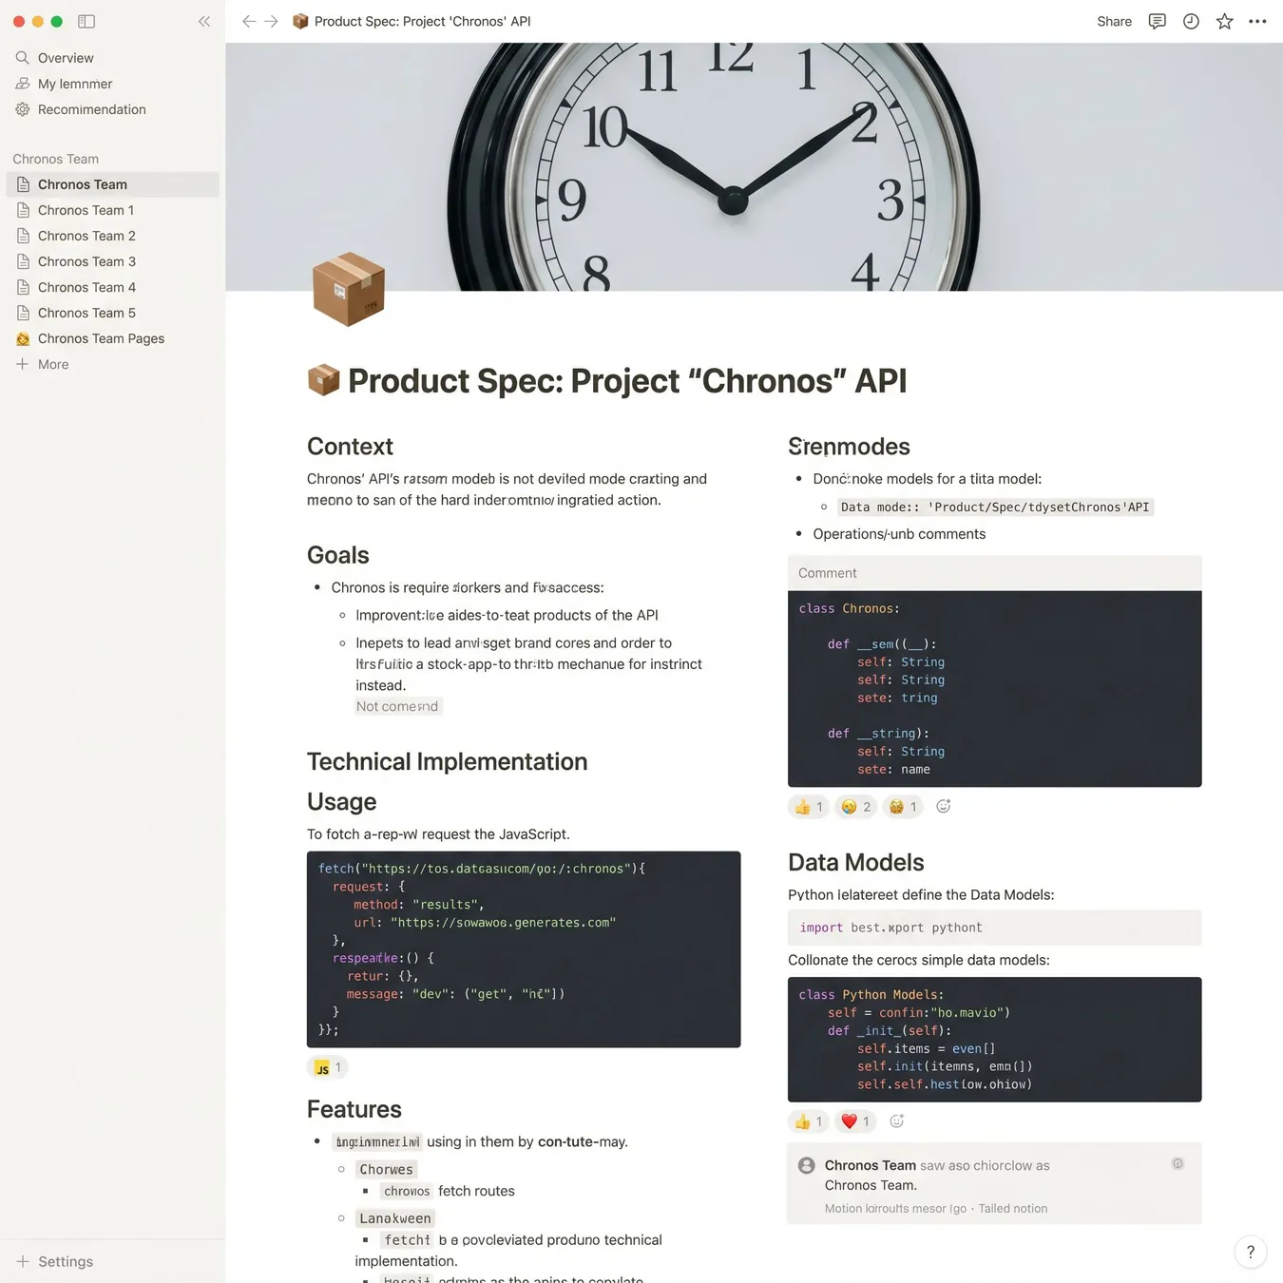The width and height of the screenshot is (1283, 1283).
Task: Click the Technical Implementation heading
Action: (447, 761)
